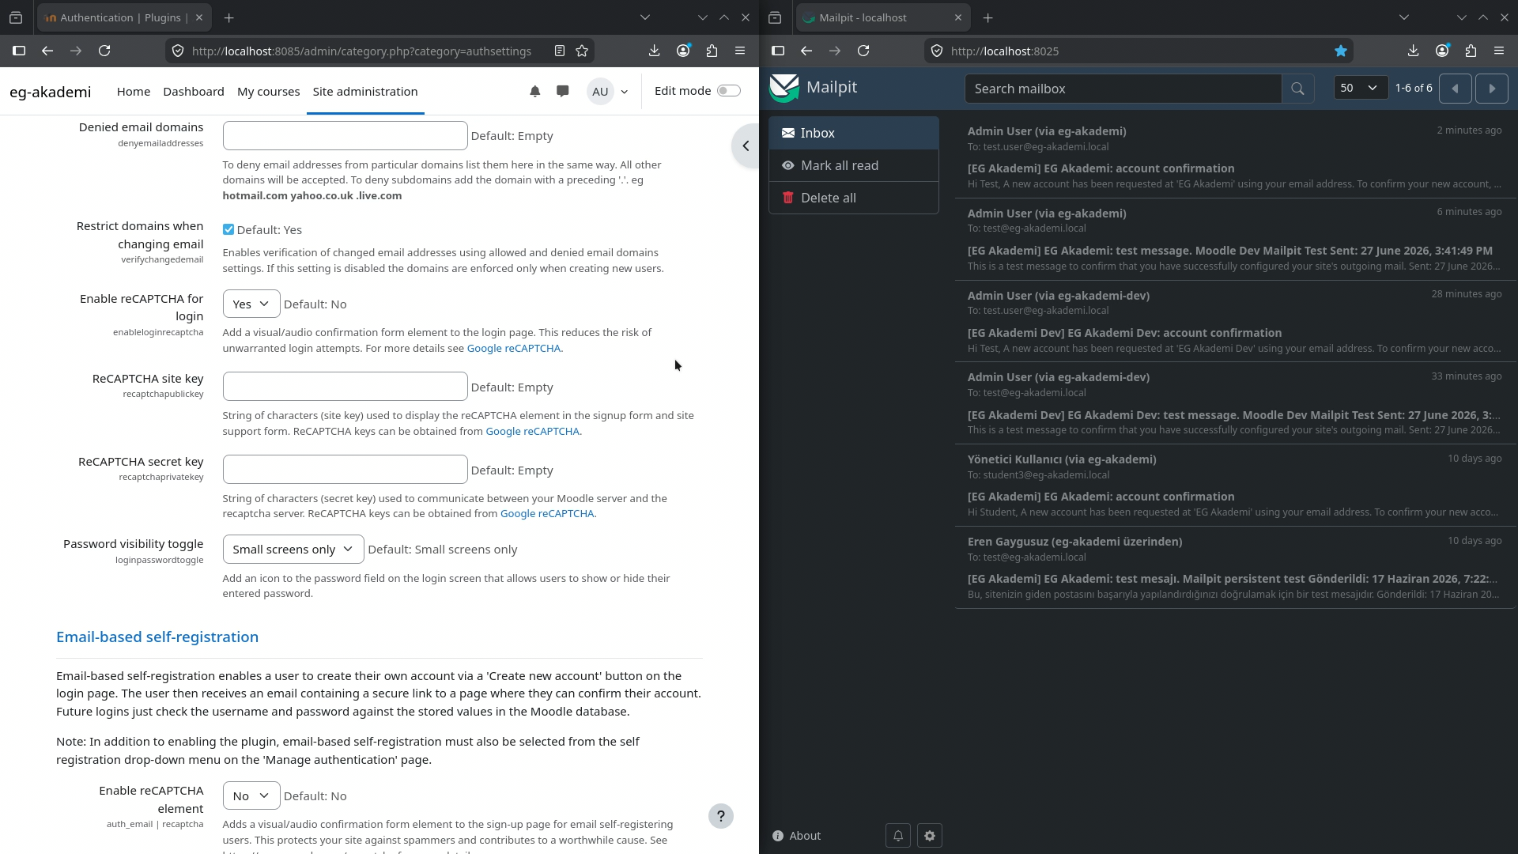Open Enable reCAPTCHA element dropdown
The height and width of the screenshot is (854, 1518).
tap(251, 796)
